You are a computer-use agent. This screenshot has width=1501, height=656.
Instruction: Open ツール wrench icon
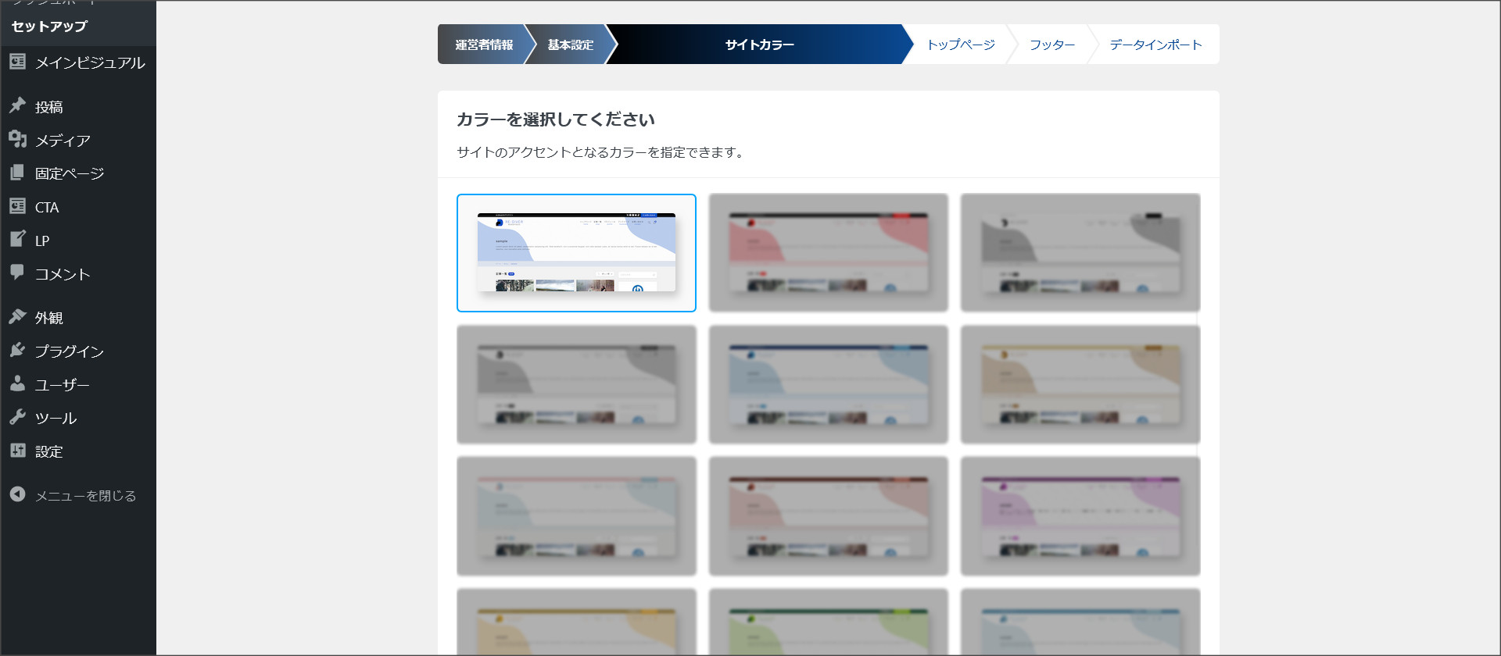point(17,417)
